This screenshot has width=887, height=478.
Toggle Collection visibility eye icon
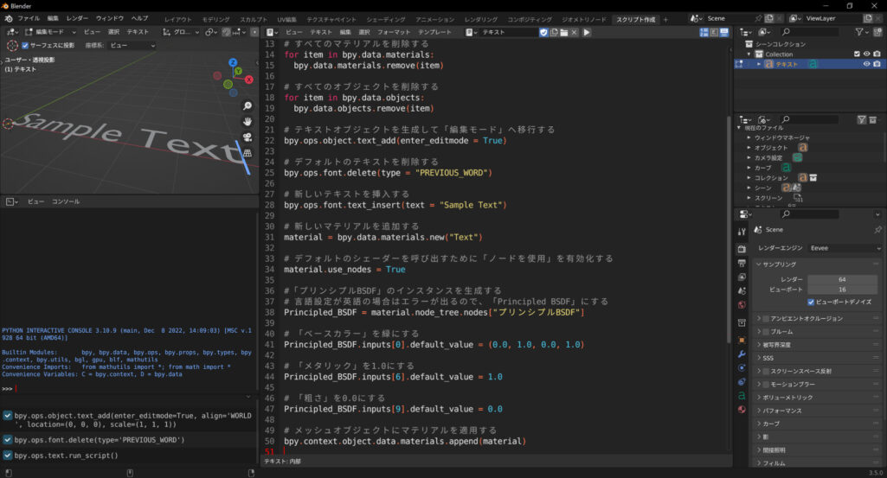click(x=866, y=54)
